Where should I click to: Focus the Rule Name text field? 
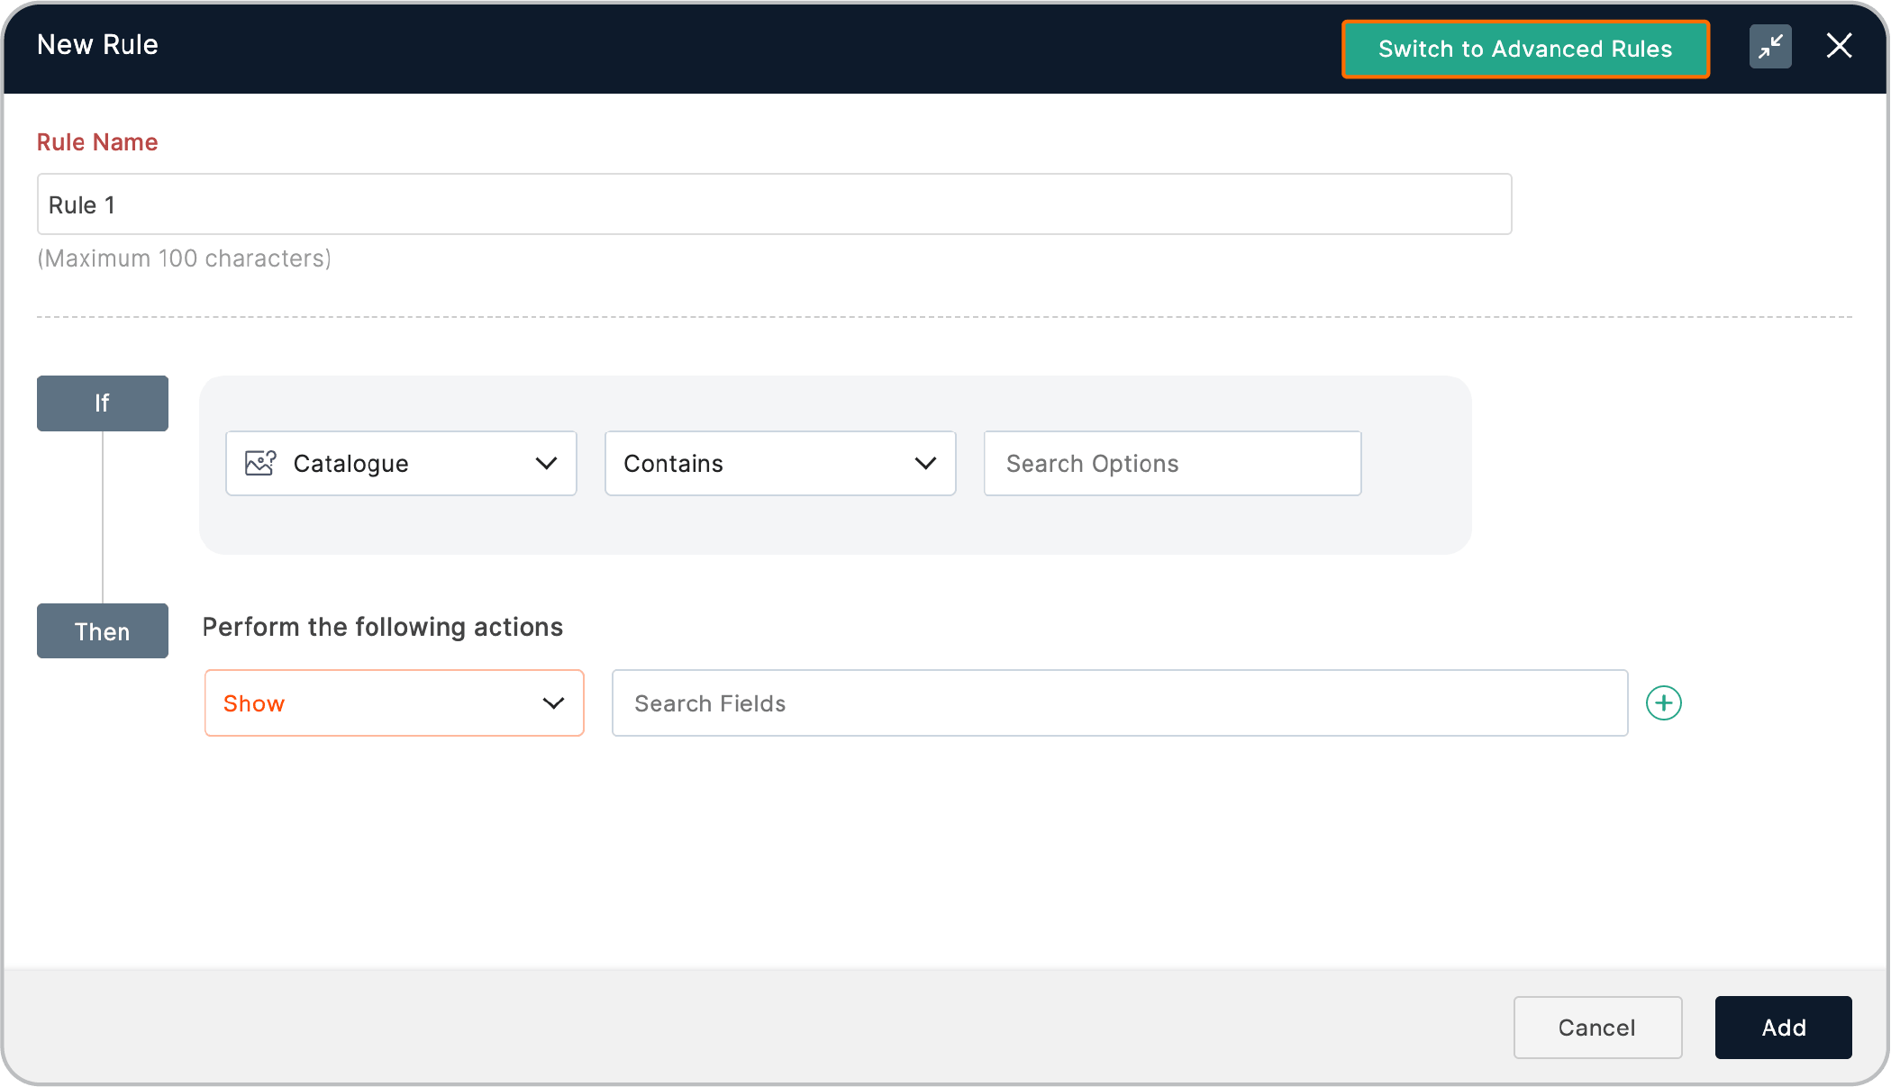[774, 204]
